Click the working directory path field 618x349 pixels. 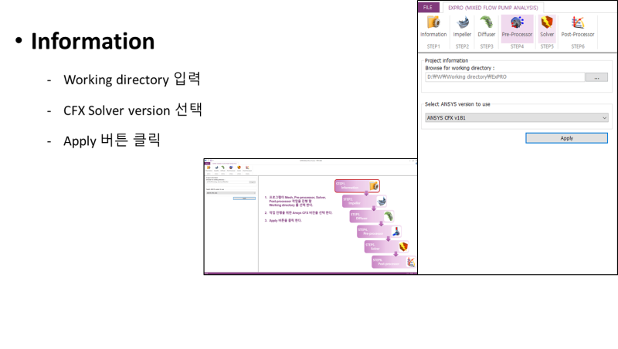504,76
